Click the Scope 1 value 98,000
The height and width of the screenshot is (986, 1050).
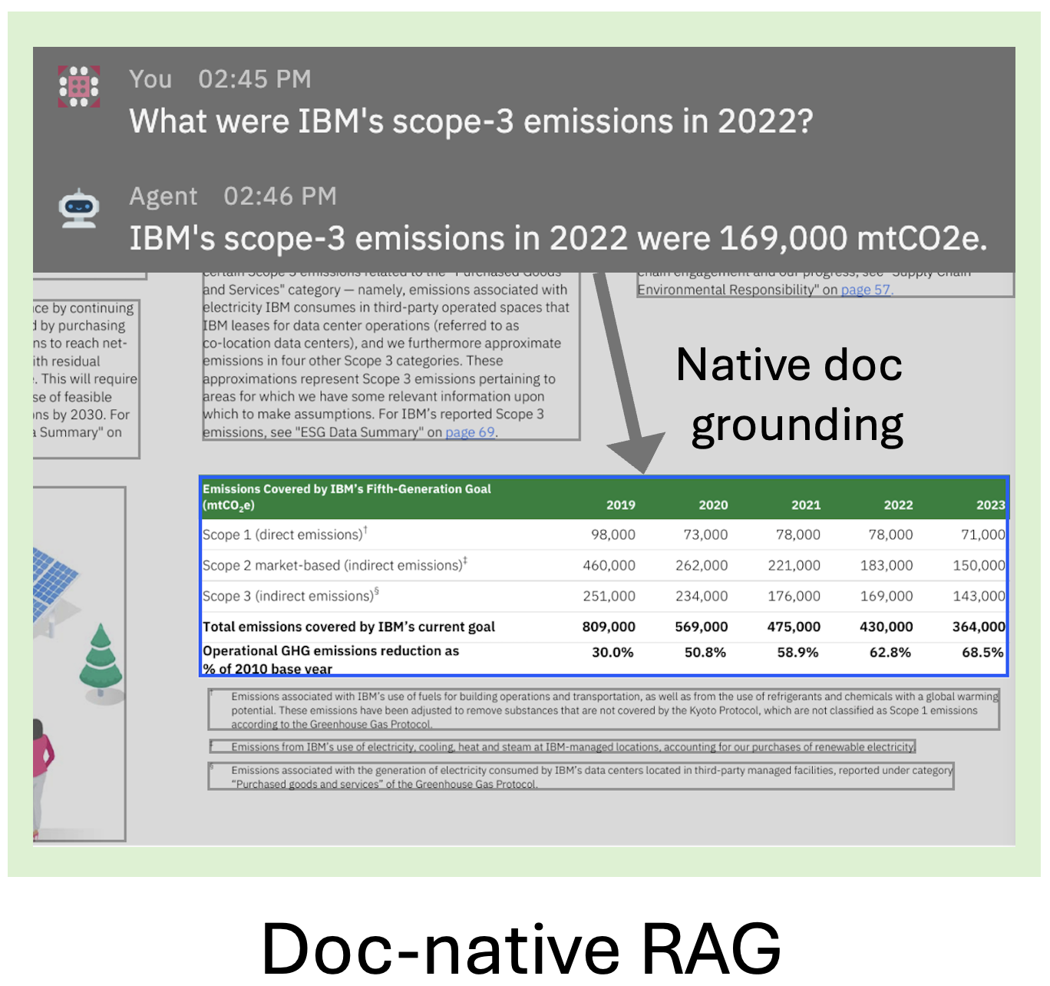(613, 534)
